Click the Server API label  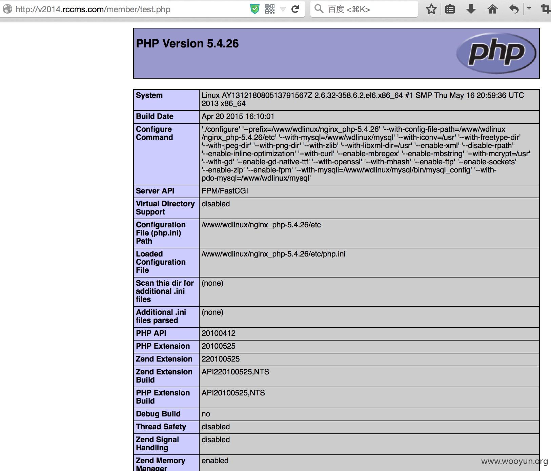[155, 191]
